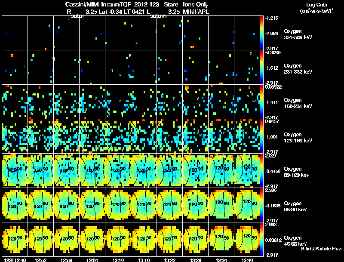Click the 123T12:46 time label
Viewport: 344px width, 262px height.
[15, 260]
